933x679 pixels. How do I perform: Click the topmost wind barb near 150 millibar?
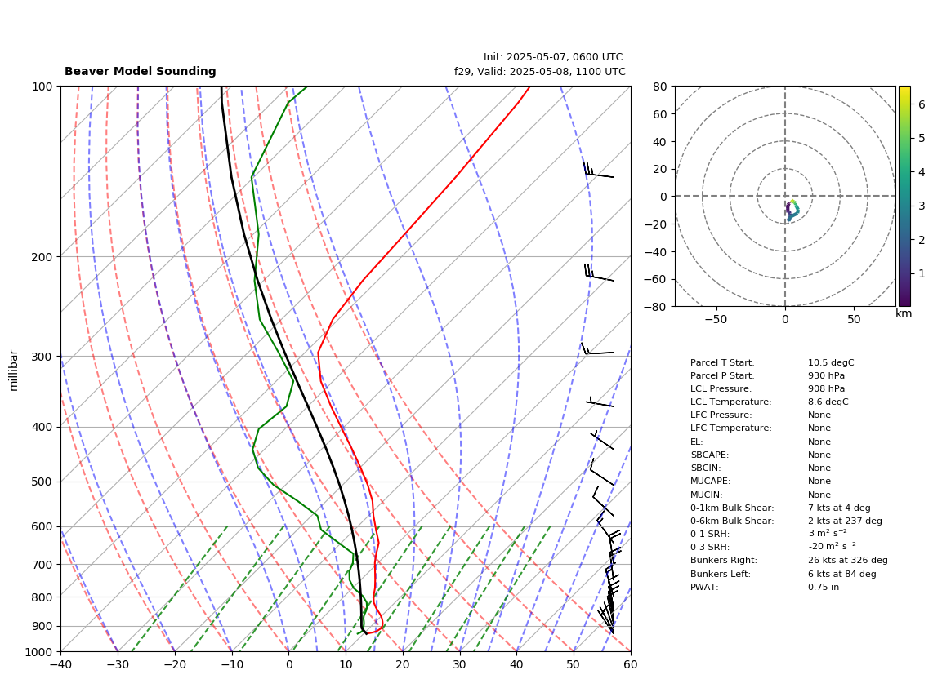click(599, 170)
